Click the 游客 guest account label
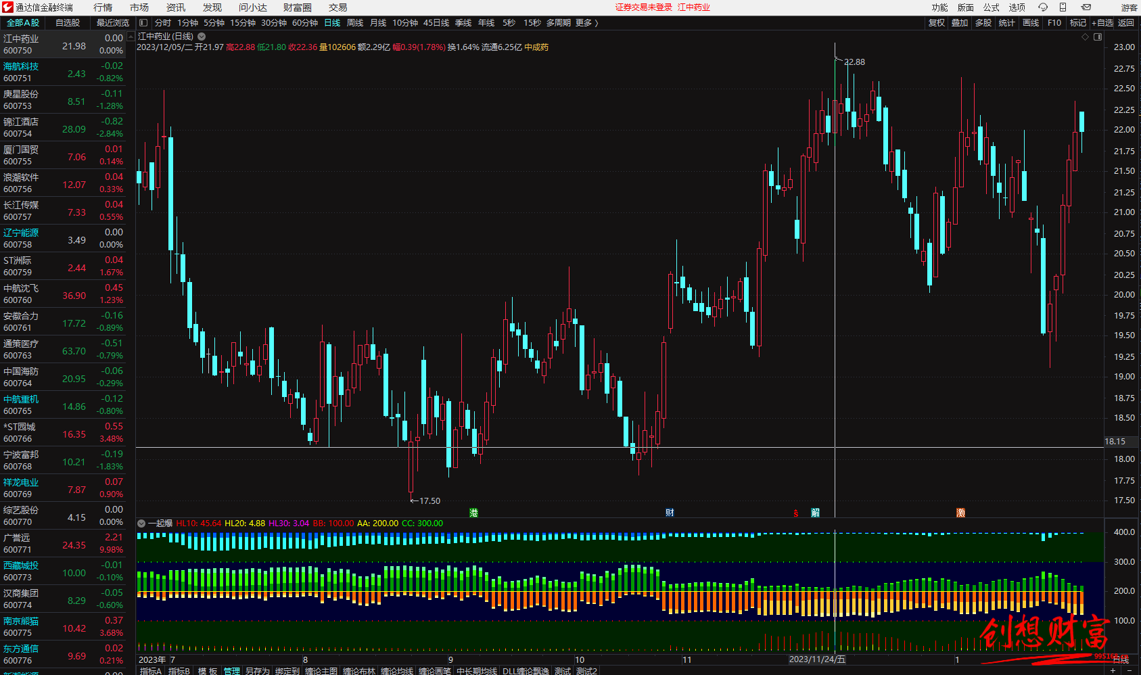Screen dimensions: 1141x675 (x=1129, y=7)
